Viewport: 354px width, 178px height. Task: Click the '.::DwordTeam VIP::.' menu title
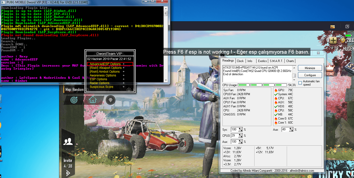[x=110, y=54]
